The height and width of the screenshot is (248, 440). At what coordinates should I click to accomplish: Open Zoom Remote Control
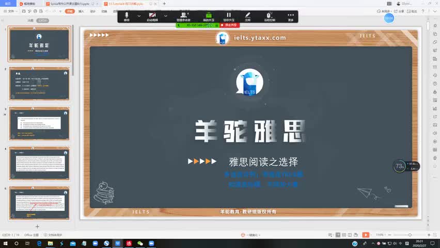click(x=270, y=17)
